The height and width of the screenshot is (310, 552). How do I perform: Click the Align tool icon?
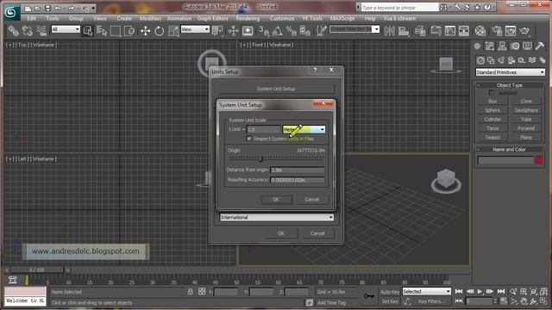click(404, 31)
